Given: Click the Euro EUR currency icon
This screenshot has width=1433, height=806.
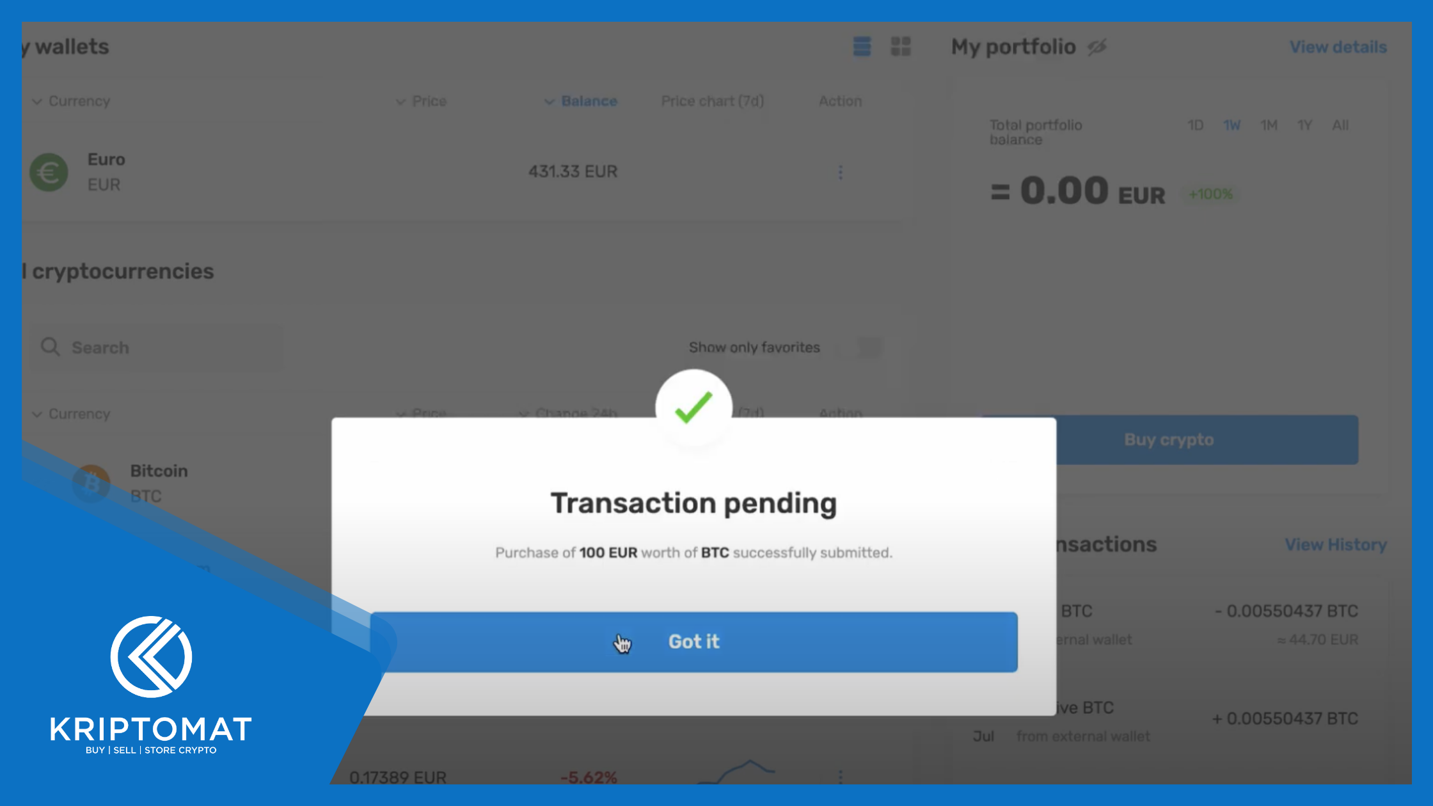Looking at the screenshot, I should click(x=49, y=172).
